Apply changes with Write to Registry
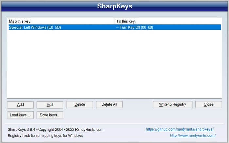The image size is (229, 143). point(172,104)
